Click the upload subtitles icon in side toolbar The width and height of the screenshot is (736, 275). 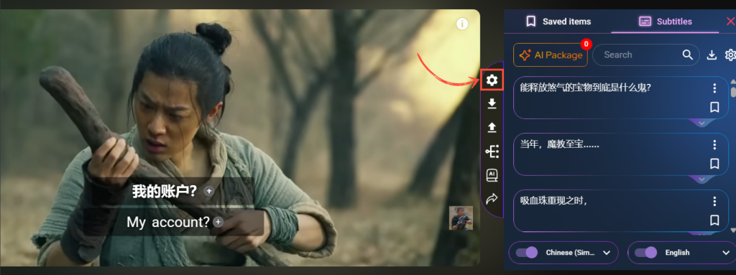tap(492, 127)
